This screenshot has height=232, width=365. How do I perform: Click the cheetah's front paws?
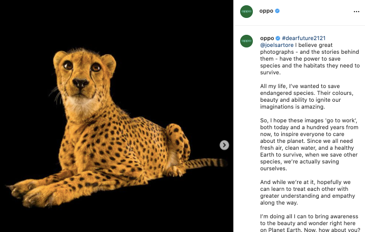[37, 192]
